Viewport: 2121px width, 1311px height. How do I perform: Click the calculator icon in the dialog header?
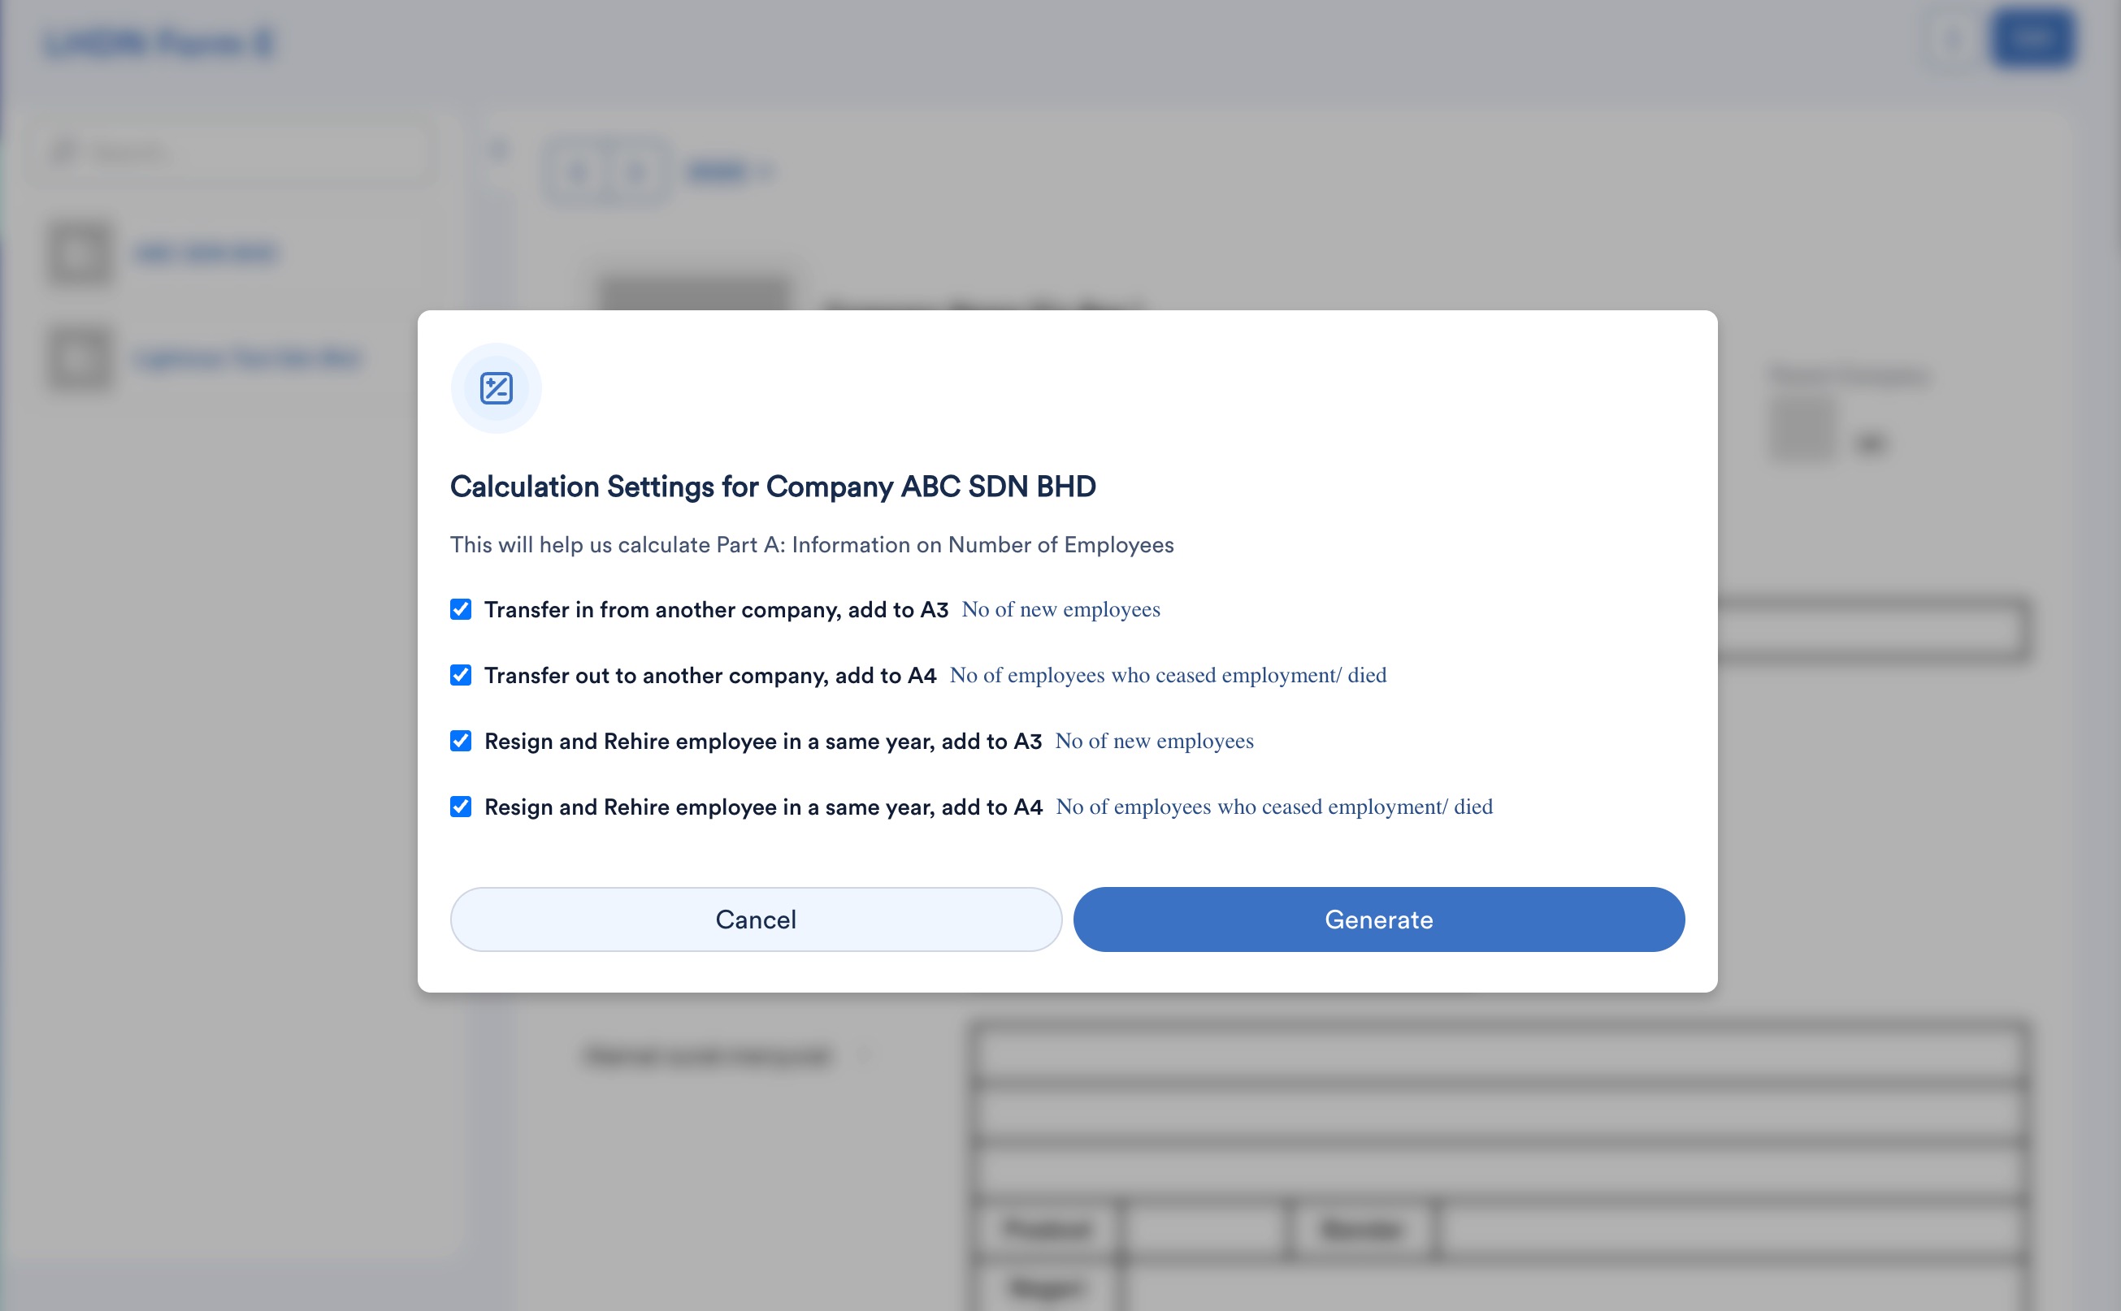pyautogui.click(x=497, y=388)
